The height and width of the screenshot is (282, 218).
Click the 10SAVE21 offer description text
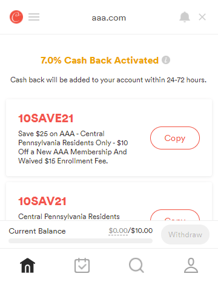point(73,147)
